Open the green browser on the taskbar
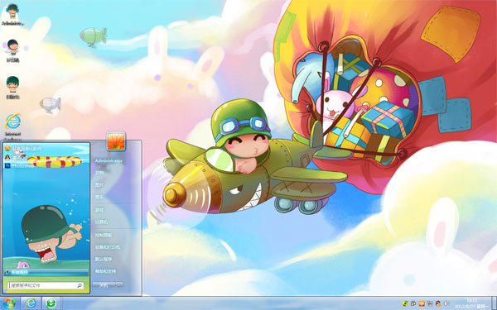The height and width of the screenshot is (310, 497). (51, 303)
